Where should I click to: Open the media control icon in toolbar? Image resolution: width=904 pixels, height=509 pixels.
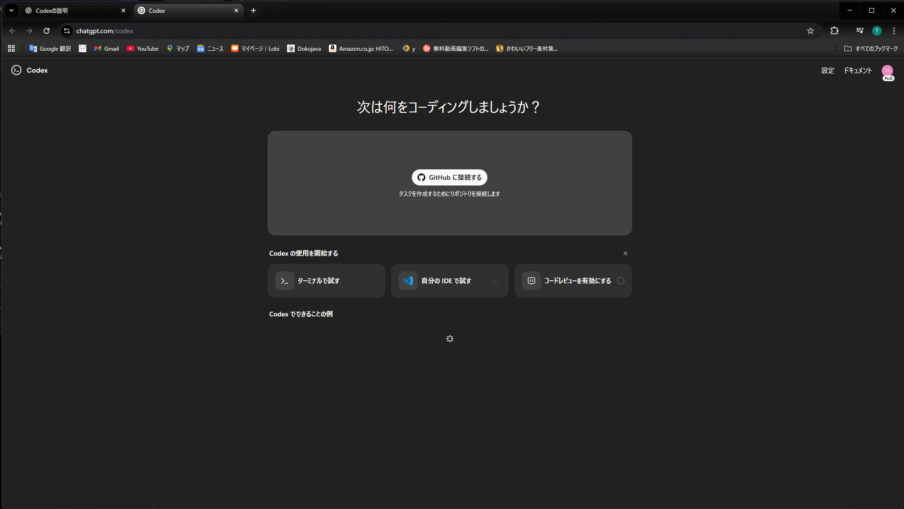[x=860, y=31]
